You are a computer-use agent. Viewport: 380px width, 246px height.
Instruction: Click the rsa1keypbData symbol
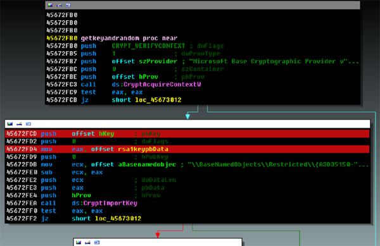143,149
